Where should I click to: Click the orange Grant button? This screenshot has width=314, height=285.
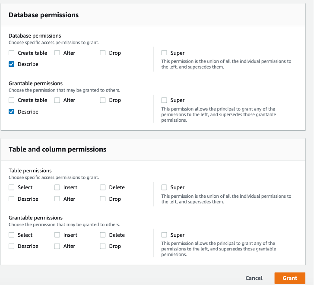[x=289, y=278]
